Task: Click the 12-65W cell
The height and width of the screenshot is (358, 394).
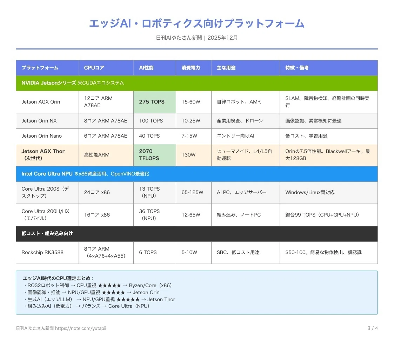Action: pyautogui.click(x=193, y=215)
